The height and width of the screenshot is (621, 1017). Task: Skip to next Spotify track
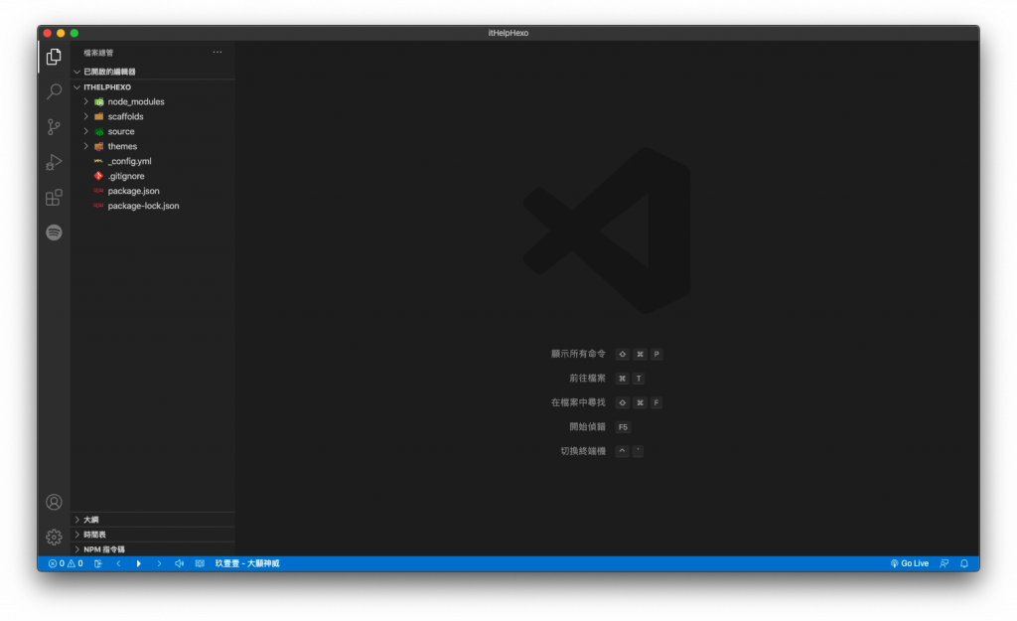pyautogui.click(x=159, y=563)
